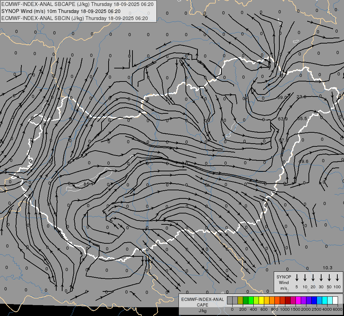The height and width of the screenshot is (316, 344).
Task: Click the orange swatch right of 800
Action: pyautogui.click(x=277, y=300)
